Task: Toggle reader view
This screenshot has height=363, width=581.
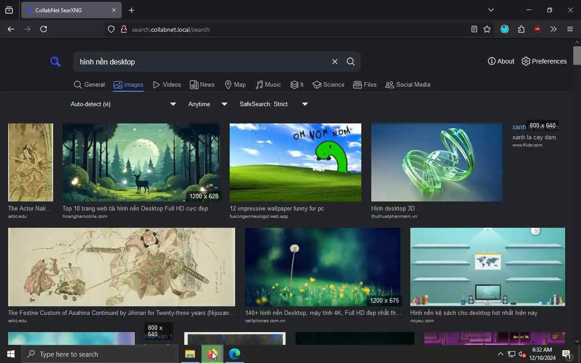Action: click(x=474, y=29)
